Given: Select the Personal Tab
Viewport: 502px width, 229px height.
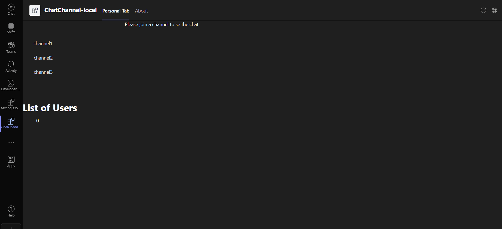Looking at the screenshot, I should coord(115,11).
